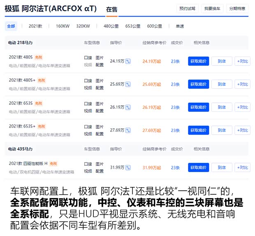Click 到店 for the 653S row
The width and height of the screenshot is (255, 236).
point(222,107)
